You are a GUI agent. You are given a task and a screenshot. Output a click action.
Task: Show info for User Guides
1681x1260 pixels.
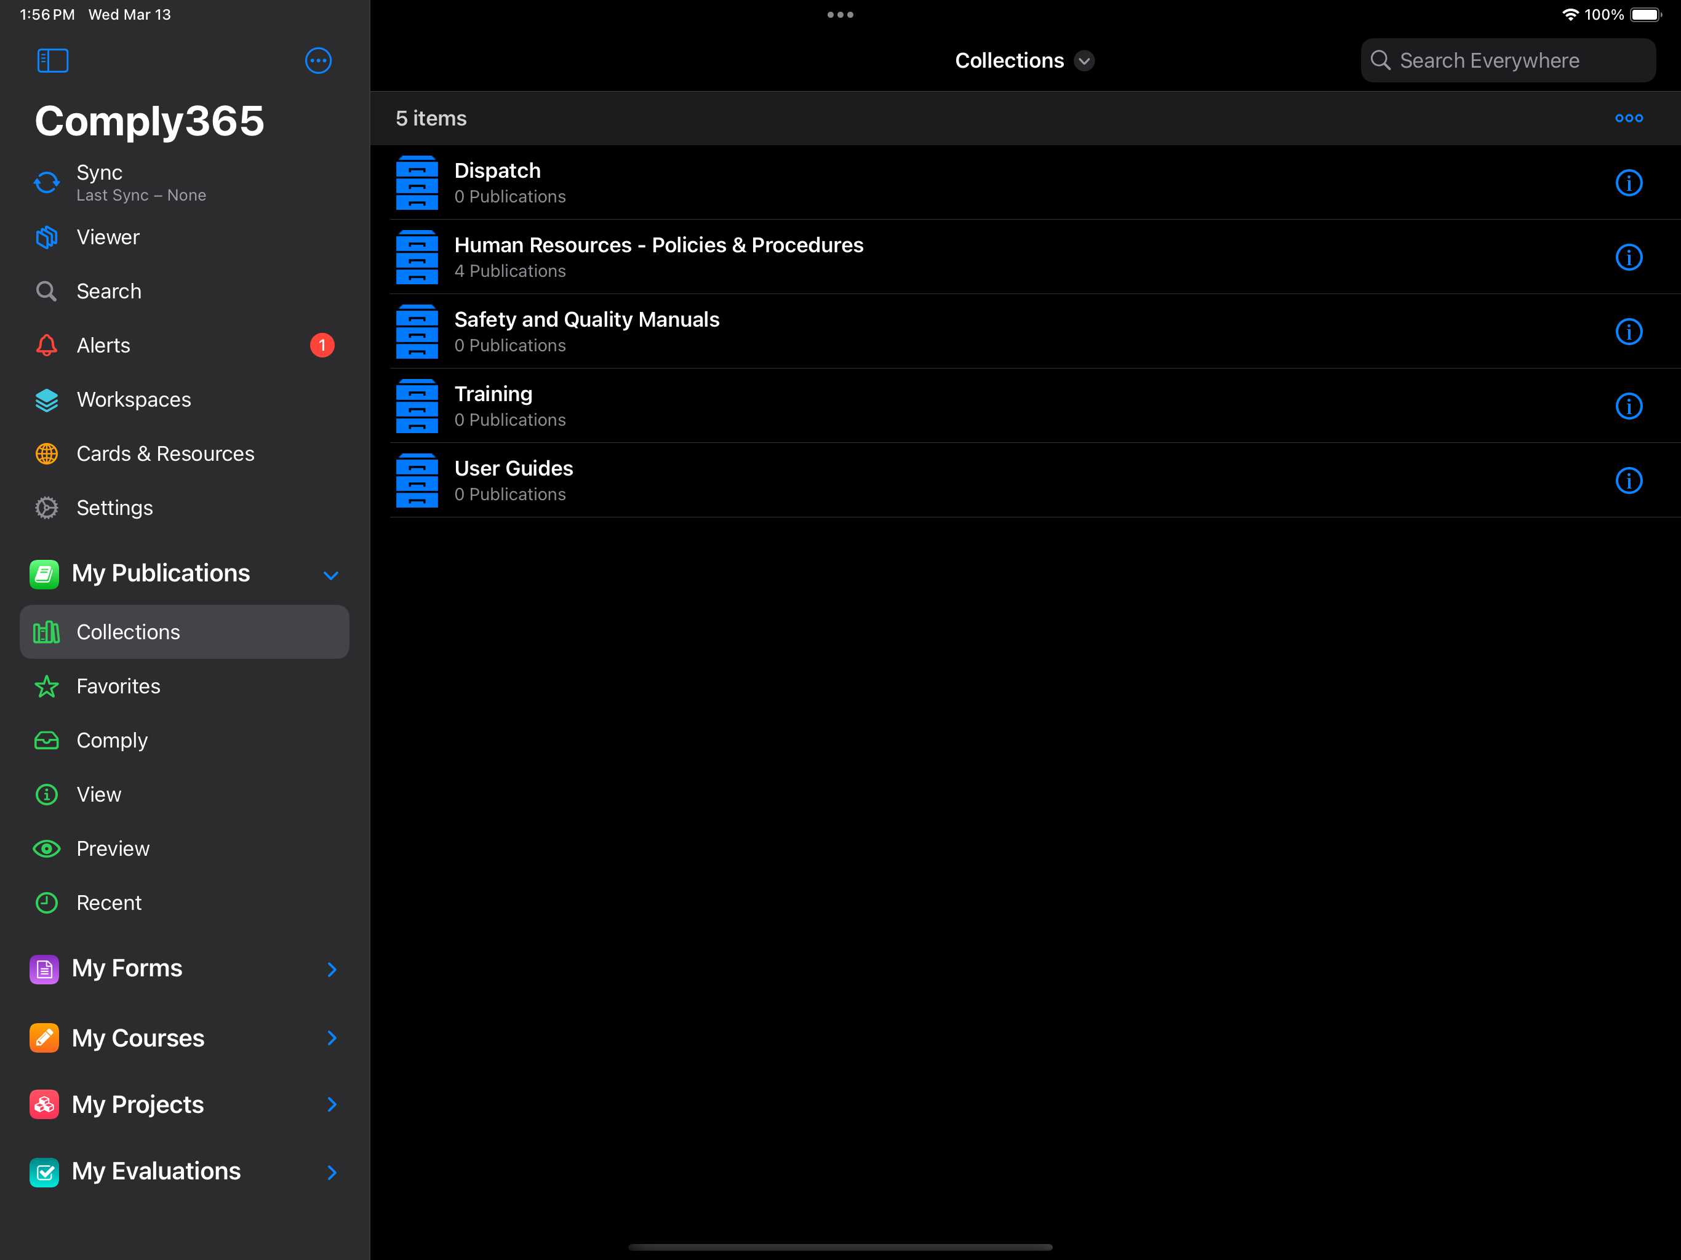point(1629,480)
